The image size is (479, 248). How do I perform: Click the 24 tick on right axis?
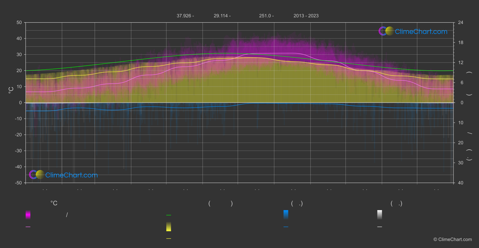[461, 23]
